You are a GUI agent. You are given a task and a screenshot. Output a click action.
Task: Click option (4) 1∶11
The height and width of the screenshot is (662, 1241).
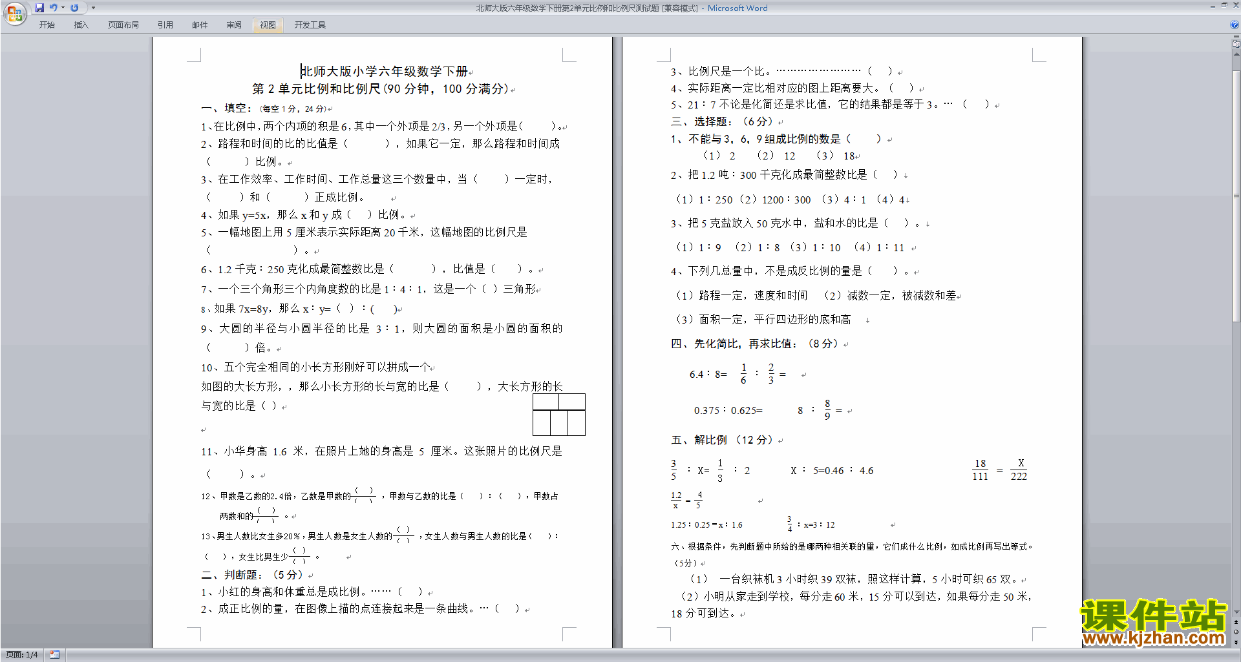pyautogui.click(x=879, y=247)
